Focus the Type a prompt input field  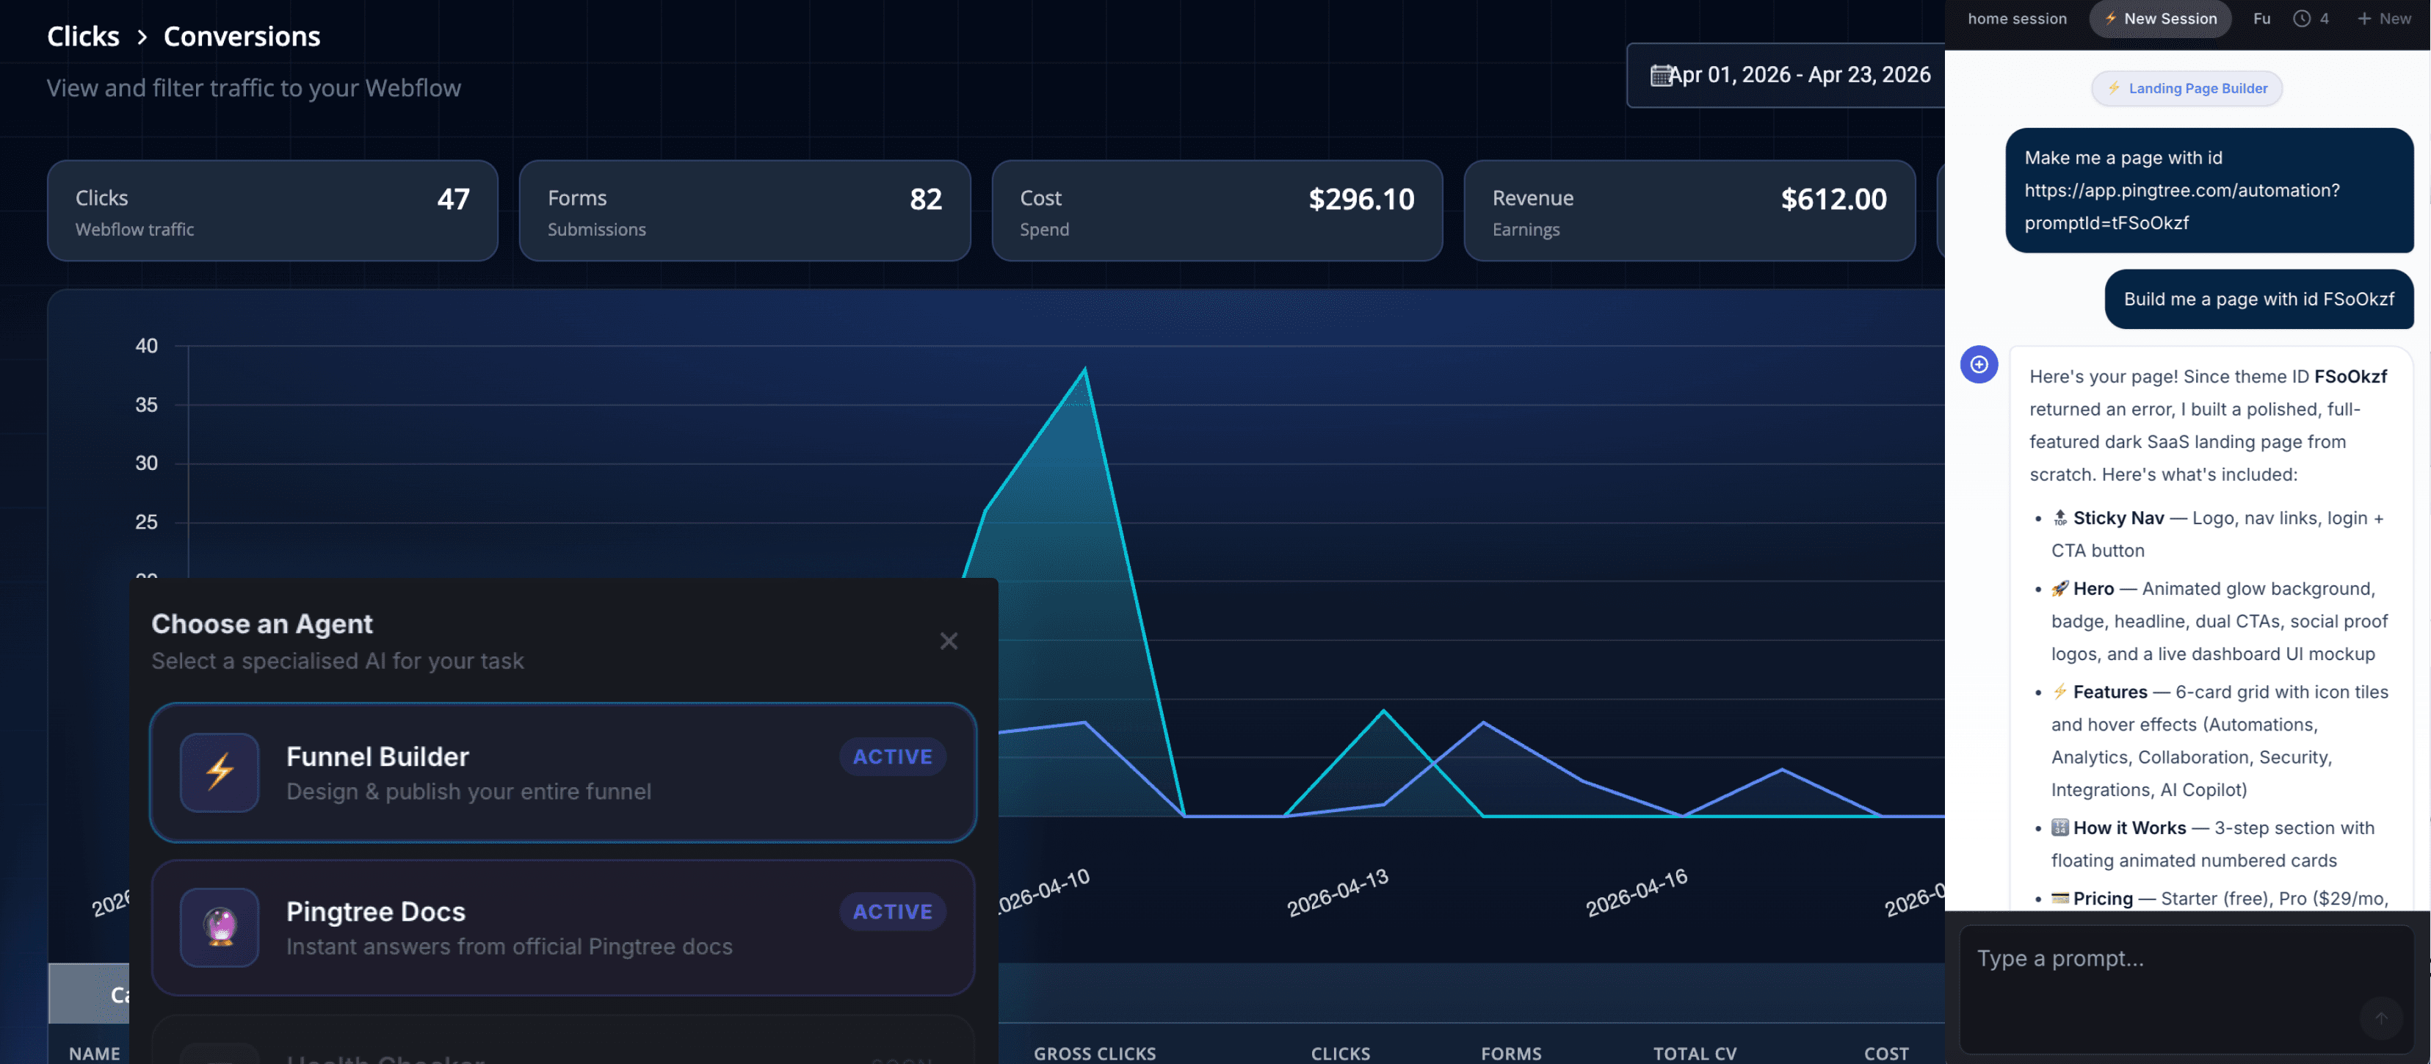click(x=2186, y=988)
